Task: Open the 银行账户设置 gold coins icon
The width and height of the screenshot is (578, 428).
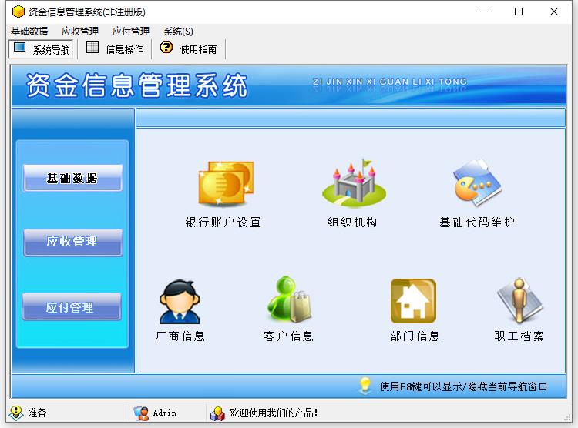Action: pyautogui.click(x=226, y=183)
